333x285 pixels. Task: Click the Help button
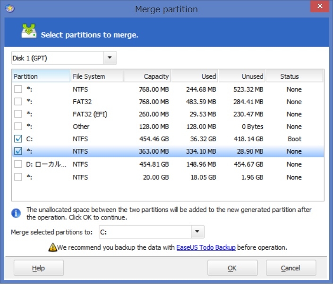pos(39,268)
